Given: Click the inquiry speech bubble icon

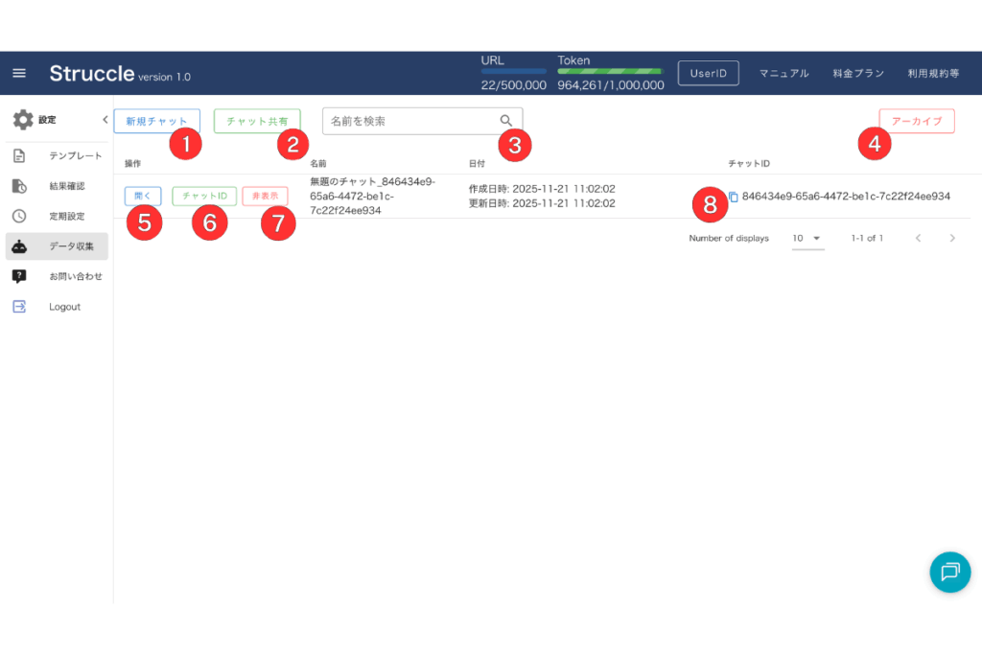Looking at the screenshot, I should [x=19, y=276].
